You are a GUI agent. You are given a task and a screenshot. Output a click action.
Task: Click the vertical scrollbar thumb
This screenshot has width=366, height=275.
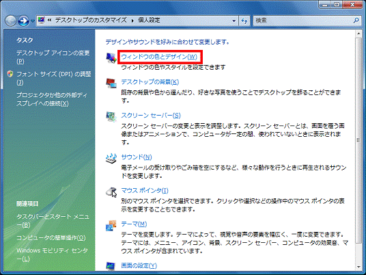(x=358, y=140)
